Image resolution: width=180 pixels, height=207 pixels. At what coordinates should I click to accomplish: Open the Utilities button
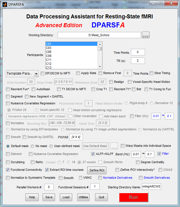click(x=83, y=197)
